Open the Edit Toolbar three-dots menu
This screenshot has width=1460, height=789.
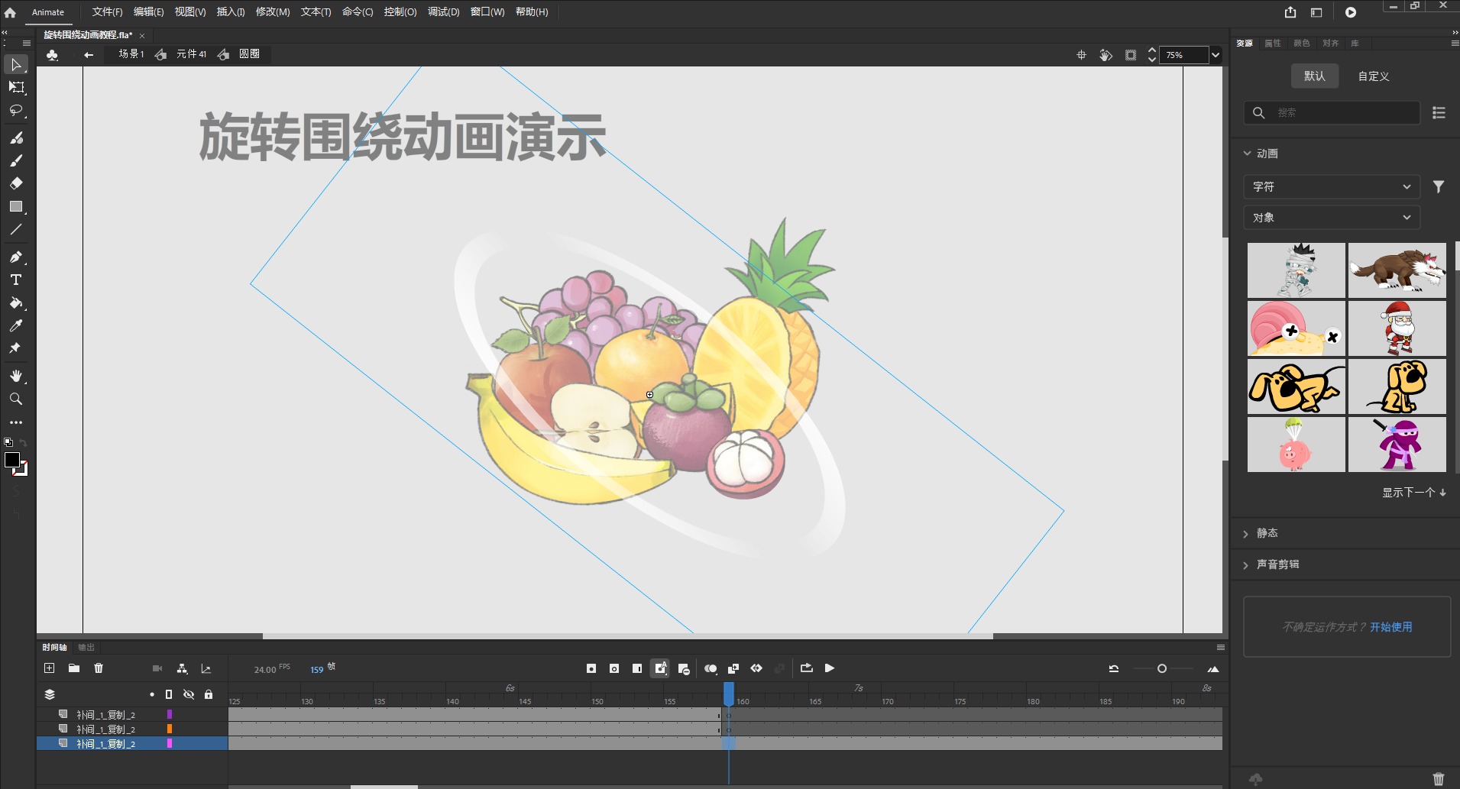click(x=16, y=422)
